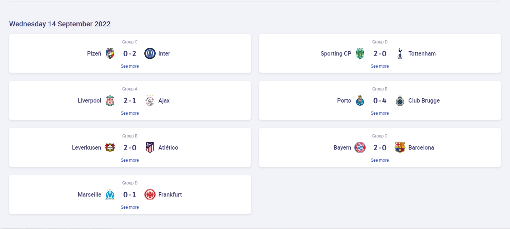Open See more for Bayern vs Barcelona
The height and width of the screenshot is (229, 510).
pyautogui.click(x=380, y=160)
